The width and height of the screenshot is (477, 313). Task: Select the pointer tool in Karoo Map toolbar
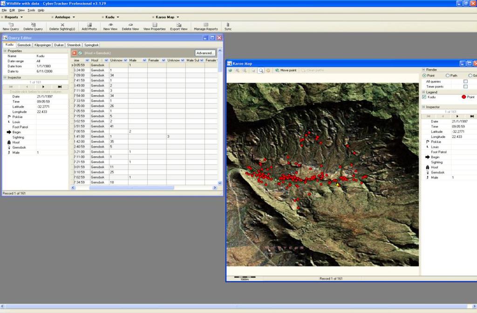click(253, 70)
